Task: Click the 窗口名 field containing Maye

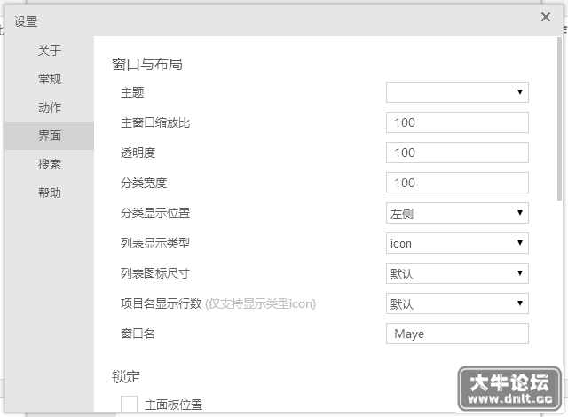Action: (x=457, y=334)
